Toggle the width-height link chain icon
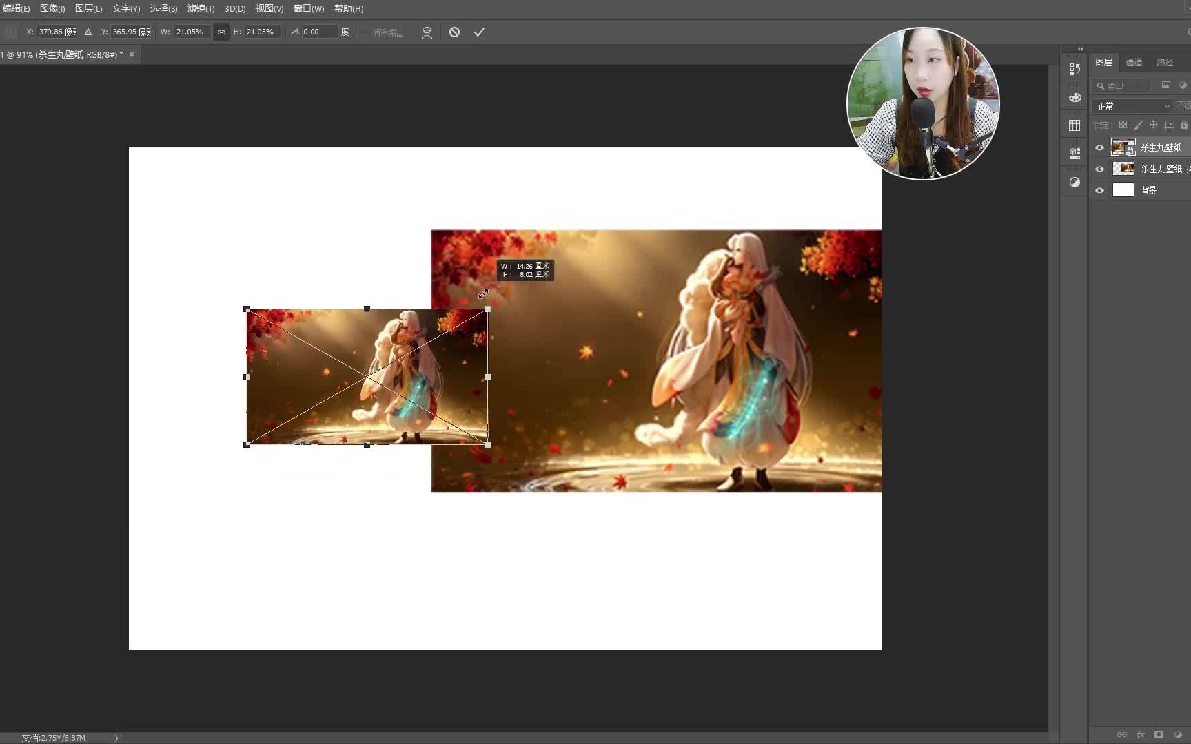Screen dimensions: 1191x744 [x=221, y=32]
